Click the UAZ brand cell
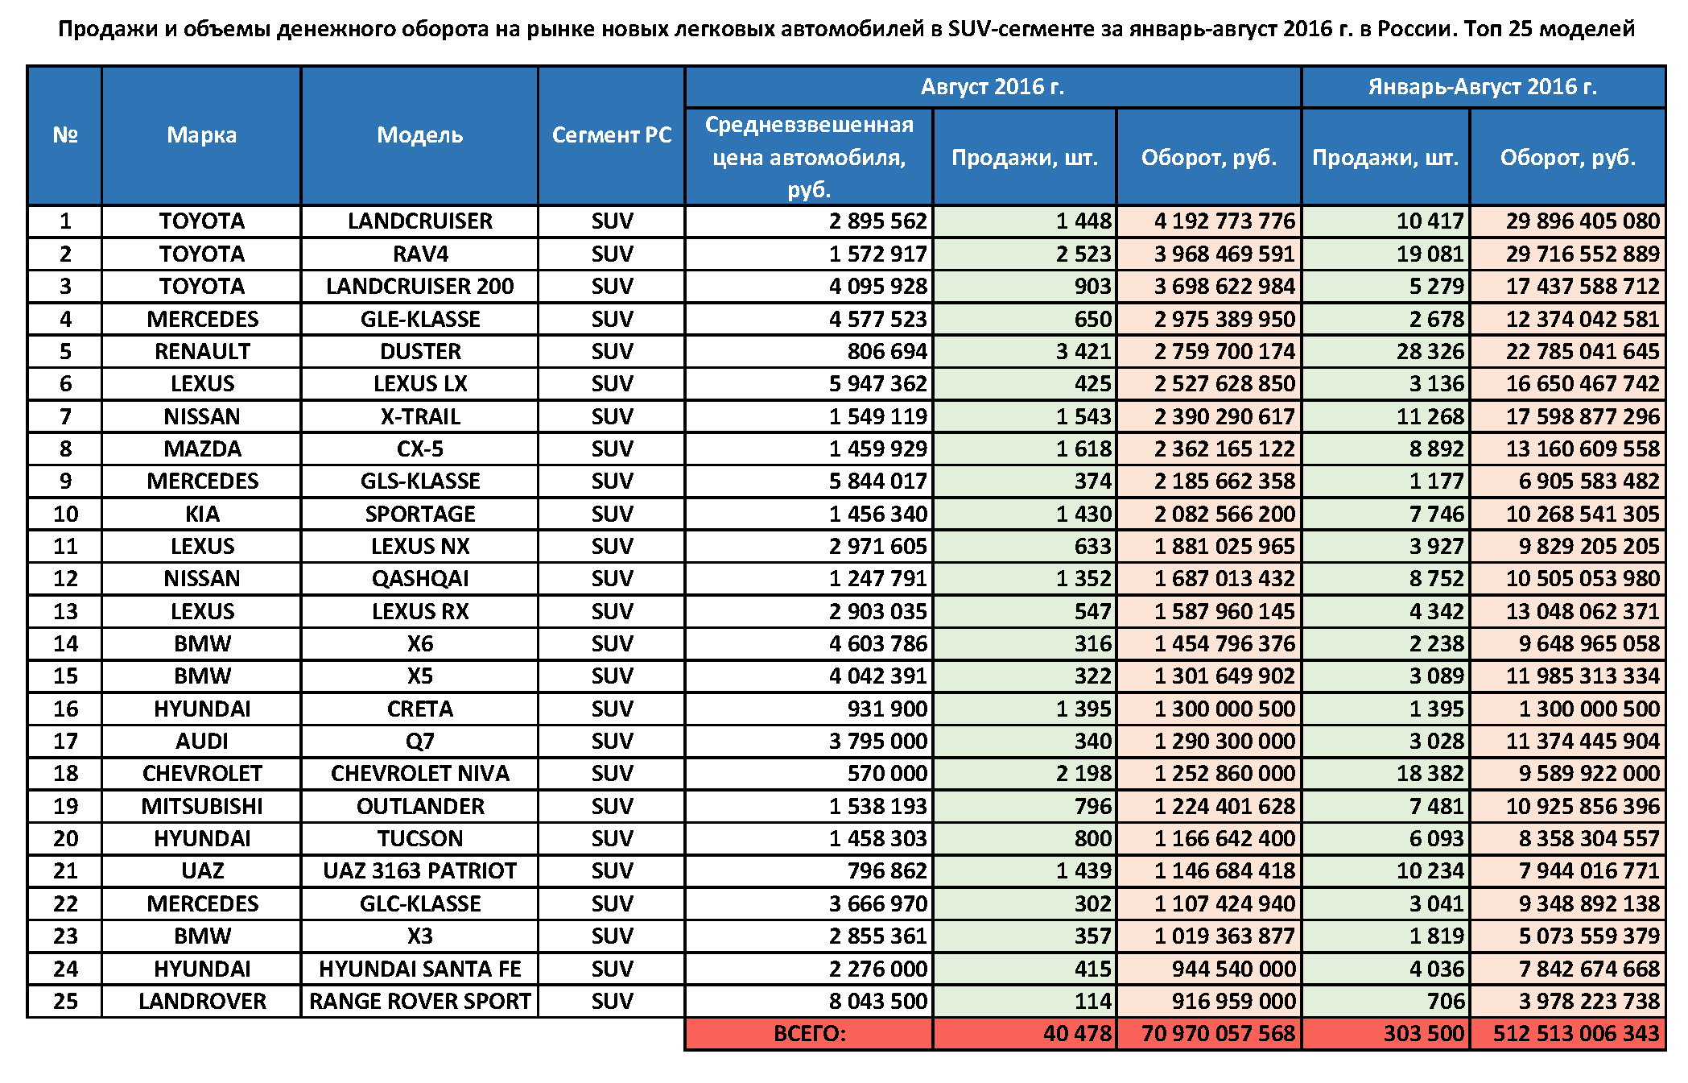 coord(201,871)
